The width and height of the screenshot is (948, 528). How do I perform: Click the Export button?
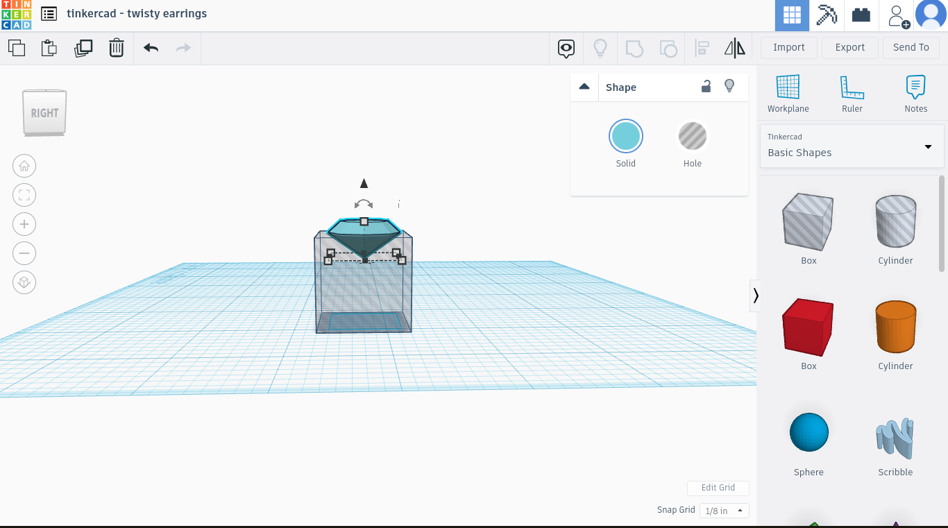click(849, 47)
